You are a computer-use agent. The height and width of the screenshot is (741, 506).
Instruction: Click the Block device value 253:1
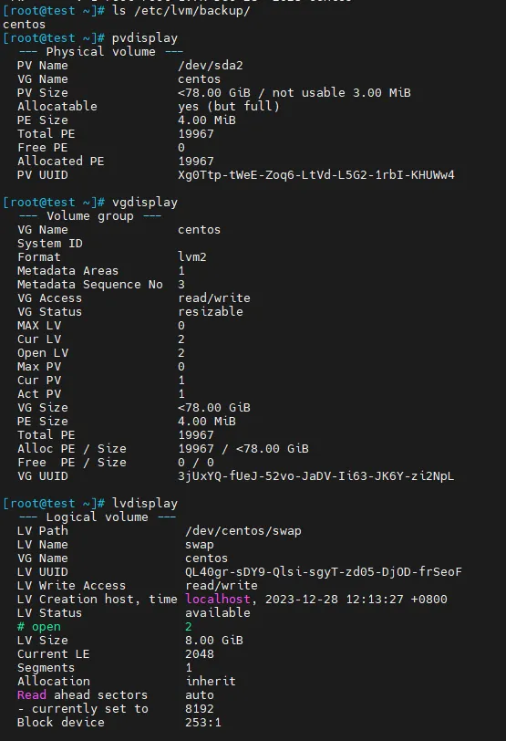click(203, 723)
